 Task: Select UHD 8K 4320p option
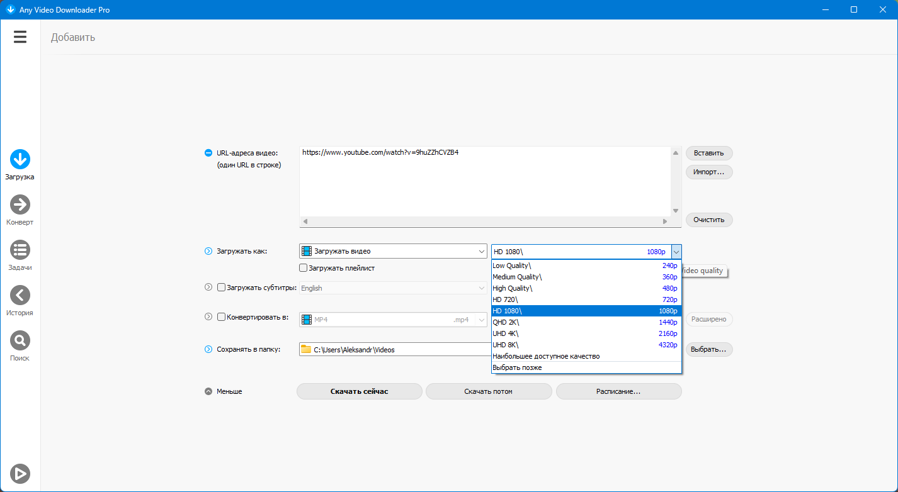pos(586,345)
